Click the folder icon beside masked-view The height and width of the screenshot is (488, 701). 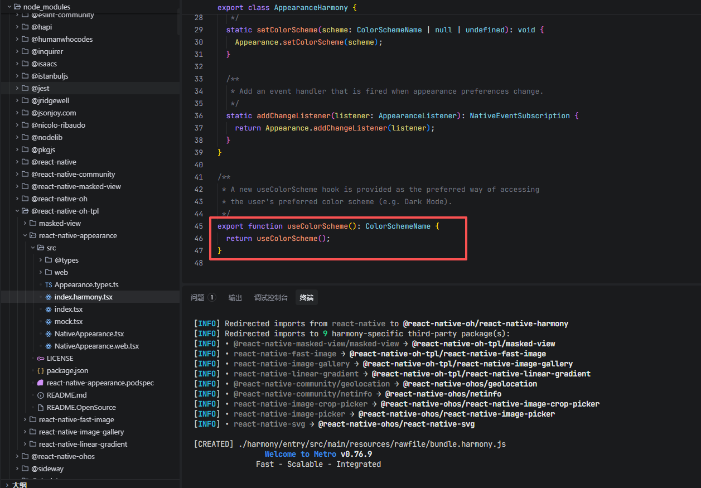tap(33, 223)
